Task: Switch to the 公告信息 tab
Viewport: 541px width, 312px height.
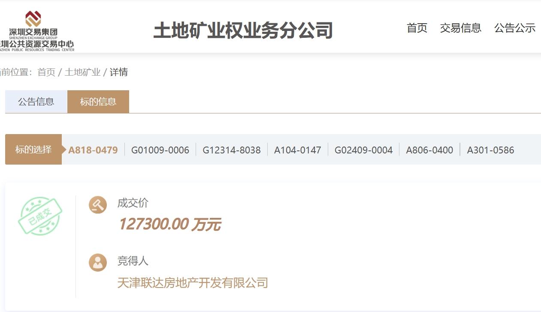Action: 36,102
